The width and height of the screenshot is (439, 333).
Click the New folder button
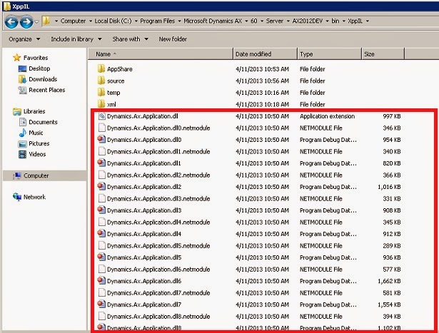pos(173,39)
